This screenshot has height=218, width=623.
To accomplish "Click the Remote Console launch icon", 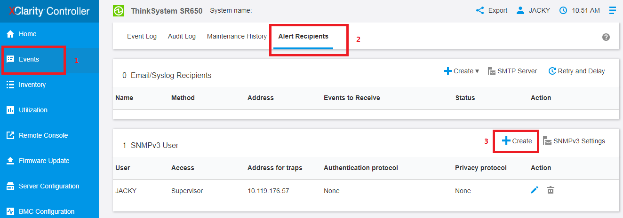I will point(10,135).
